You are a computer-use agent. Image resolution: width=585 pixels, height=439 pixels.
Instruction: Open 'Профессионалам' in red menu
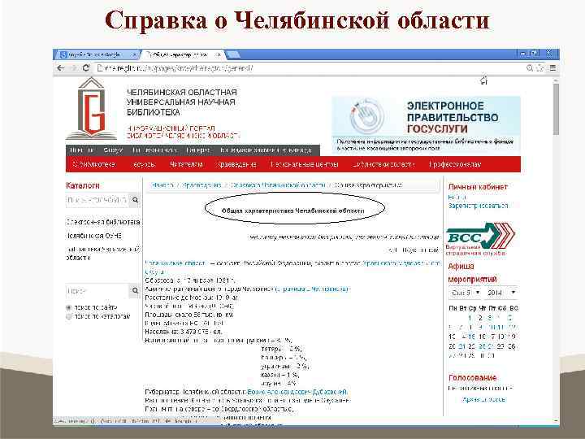coord(455,164)
